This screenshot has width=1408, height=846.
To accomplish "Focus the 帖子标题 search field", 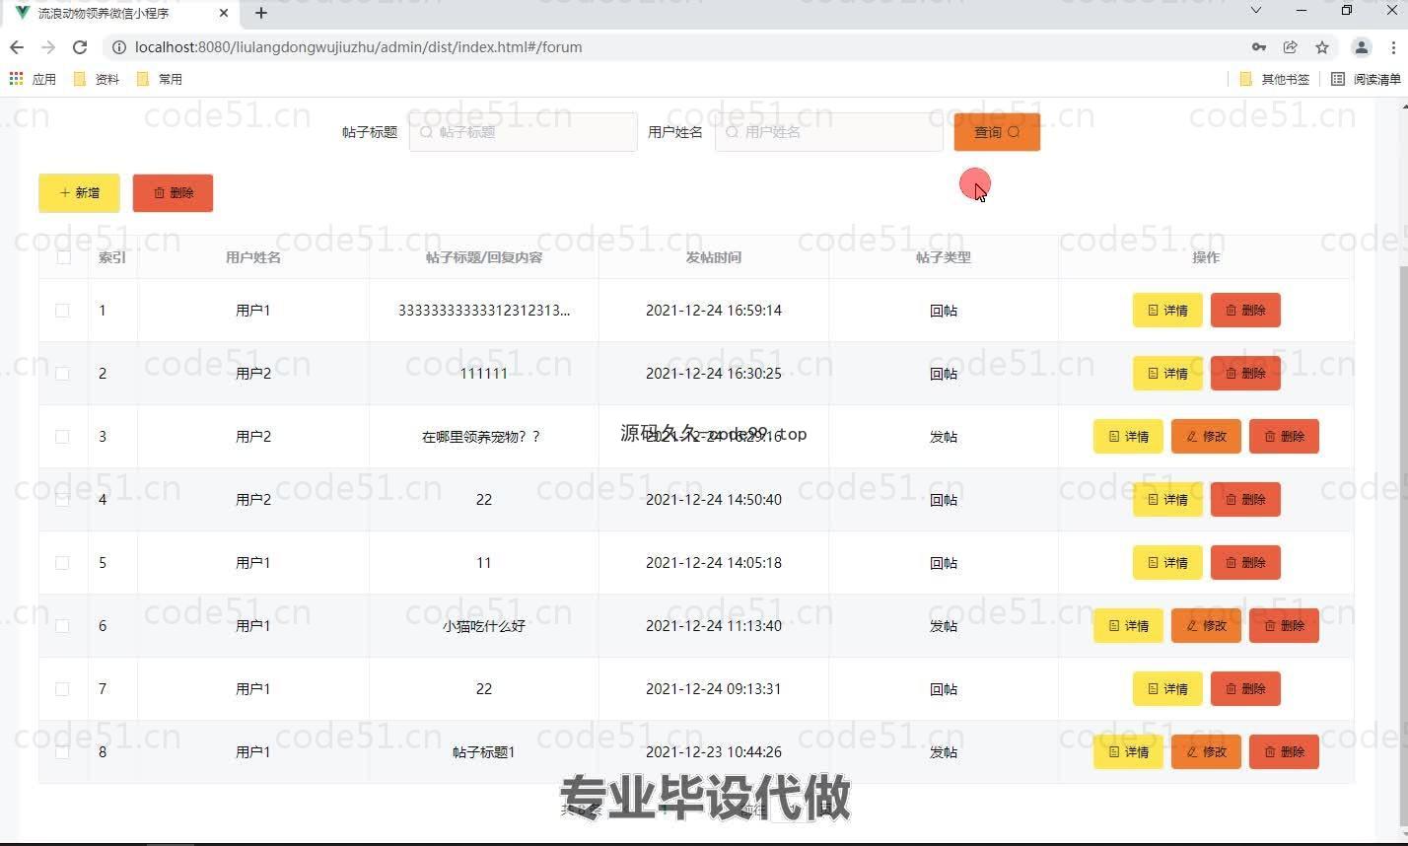I will pyautogui.click(x=524, y=132).
